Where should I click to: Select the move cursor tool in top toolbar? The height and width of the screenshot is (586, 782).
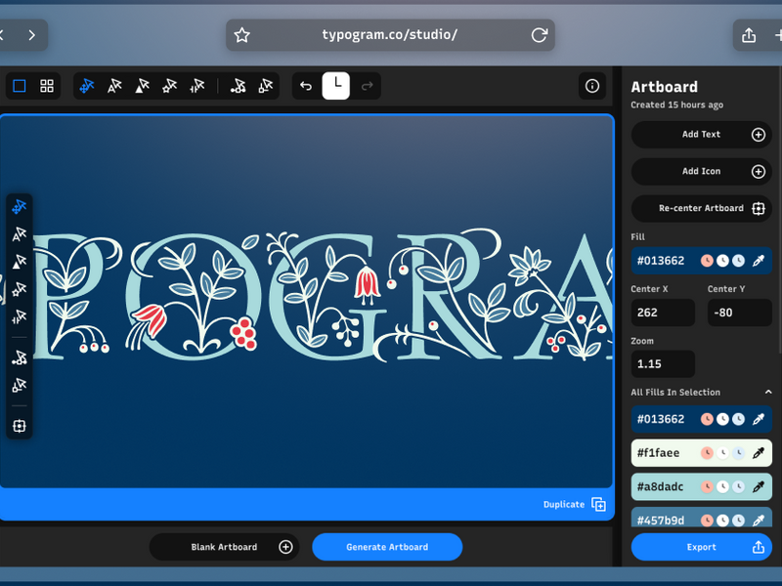(x=87, y=86)
